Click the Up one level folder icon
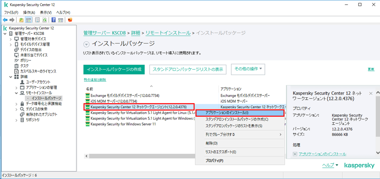The width and height of the screenshot is (380, 179). tap(21, 20)
